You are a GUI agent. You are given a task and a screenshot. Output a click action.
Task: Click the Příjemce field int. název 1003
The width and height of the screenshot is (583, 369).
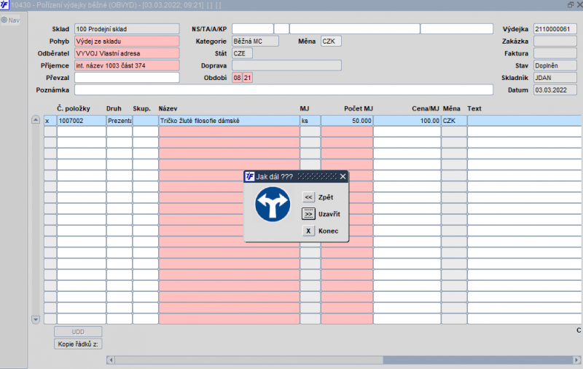(x=127, y=66)
